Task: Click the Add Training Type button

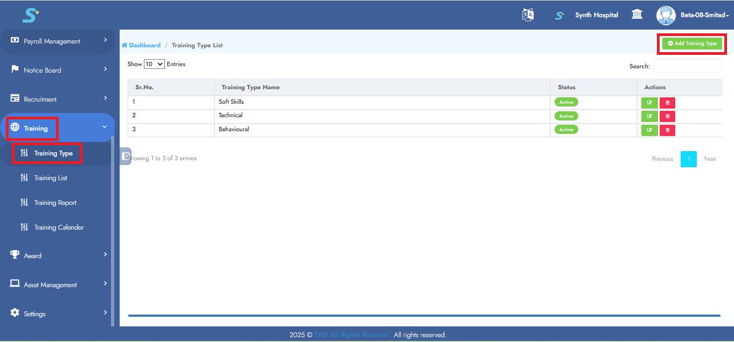Action: click(692, 44)
